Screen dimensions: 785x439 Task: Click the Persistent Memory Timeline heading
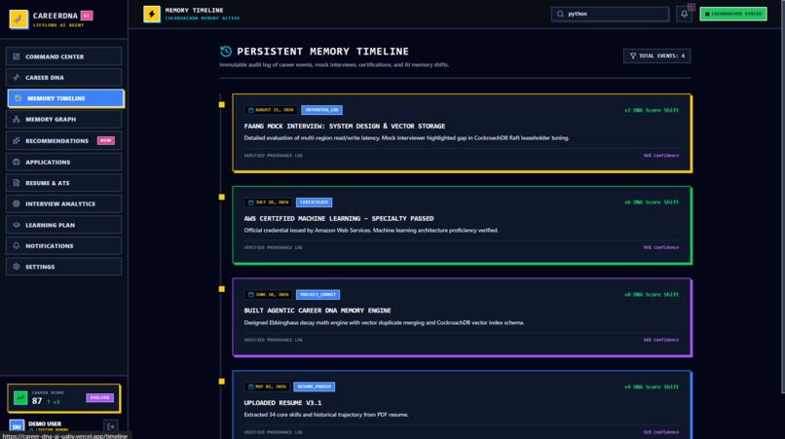(x=323, y=52)
